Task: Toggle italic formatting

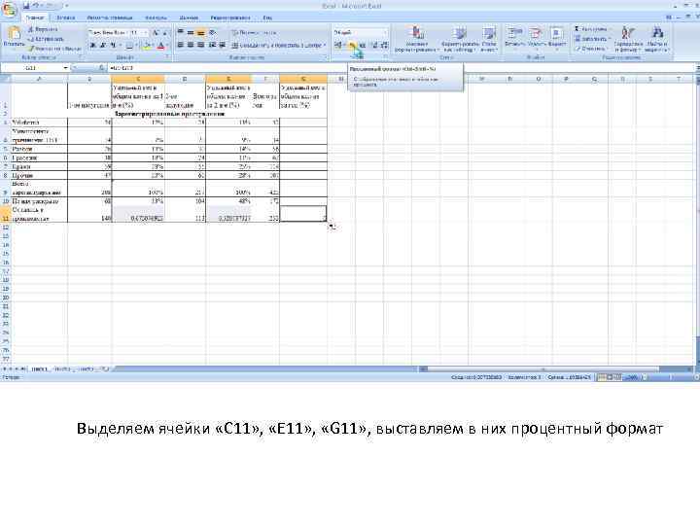Action: [103, 46]
